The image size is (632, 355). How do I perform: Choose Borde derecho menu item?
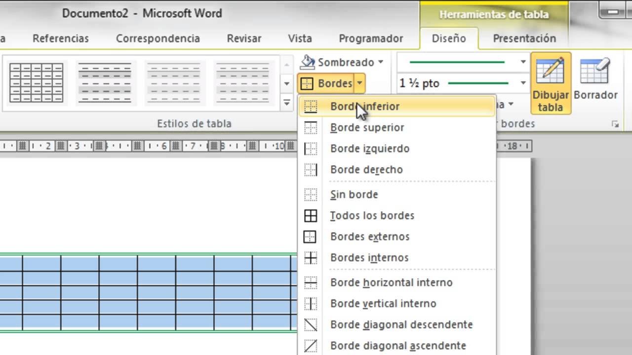397,170
